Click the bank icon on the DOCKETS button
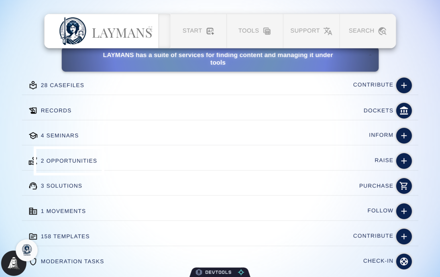The image size is (440, 277). (x=404, y=111)
